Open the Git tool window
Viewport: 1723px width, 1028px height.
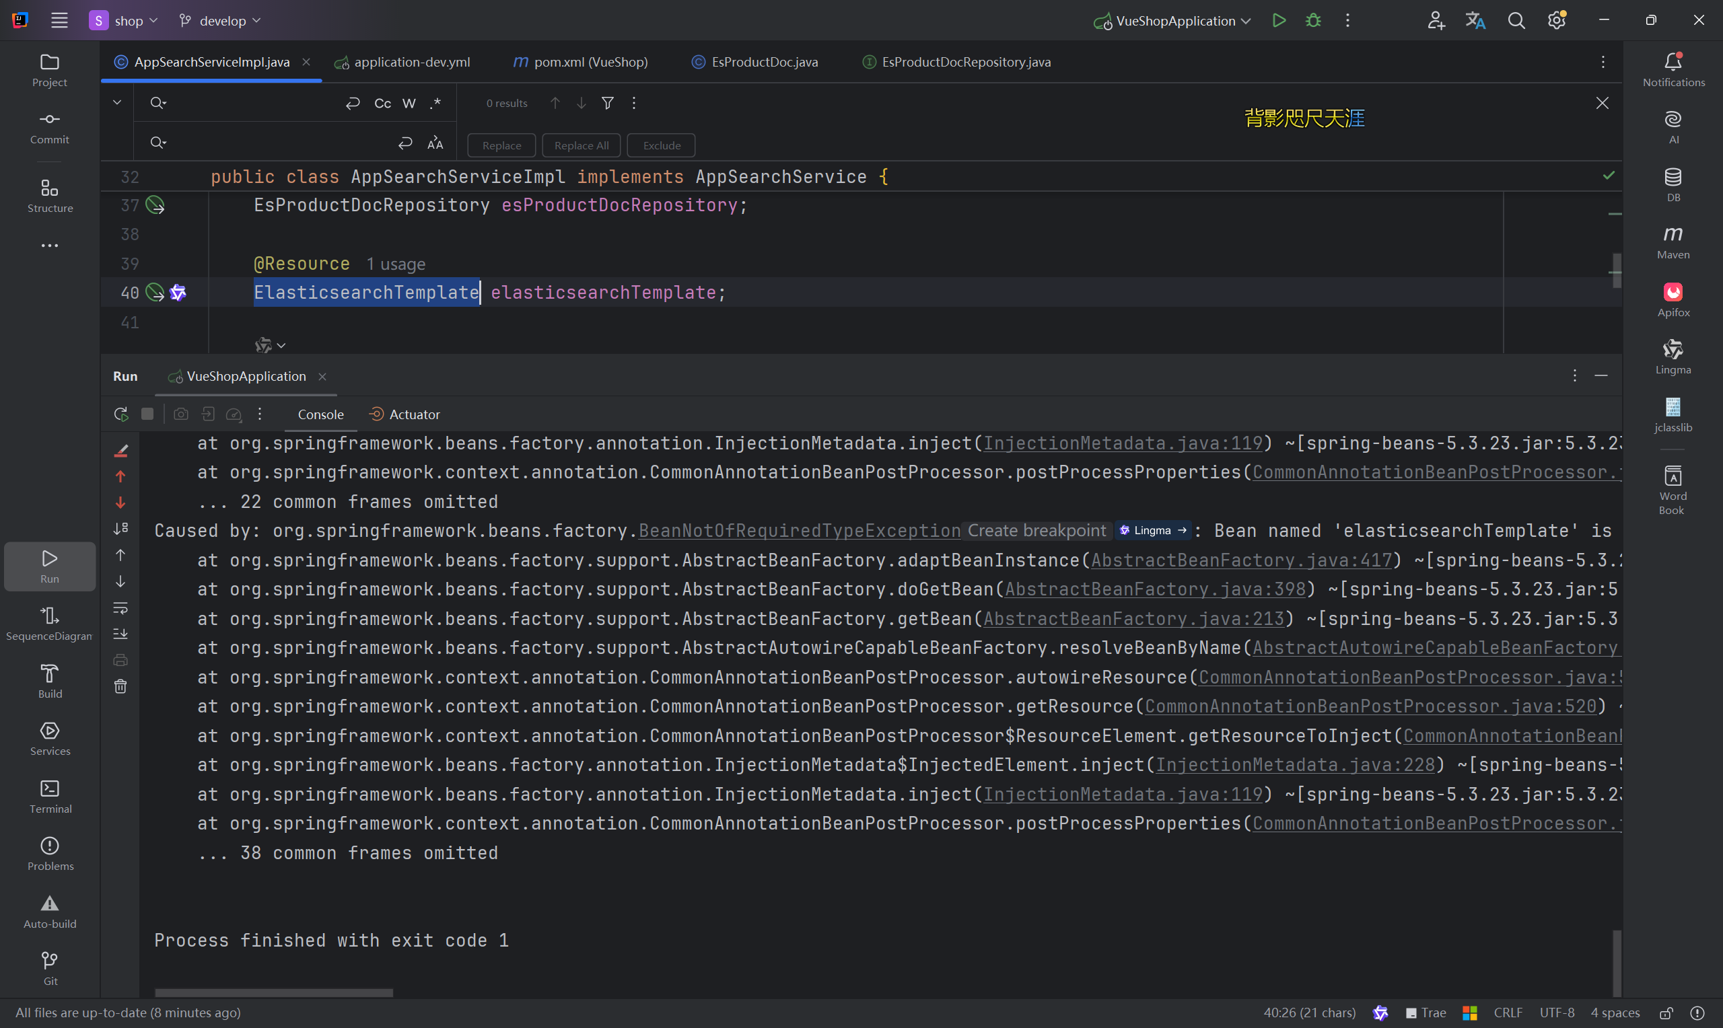pos(49,967)
